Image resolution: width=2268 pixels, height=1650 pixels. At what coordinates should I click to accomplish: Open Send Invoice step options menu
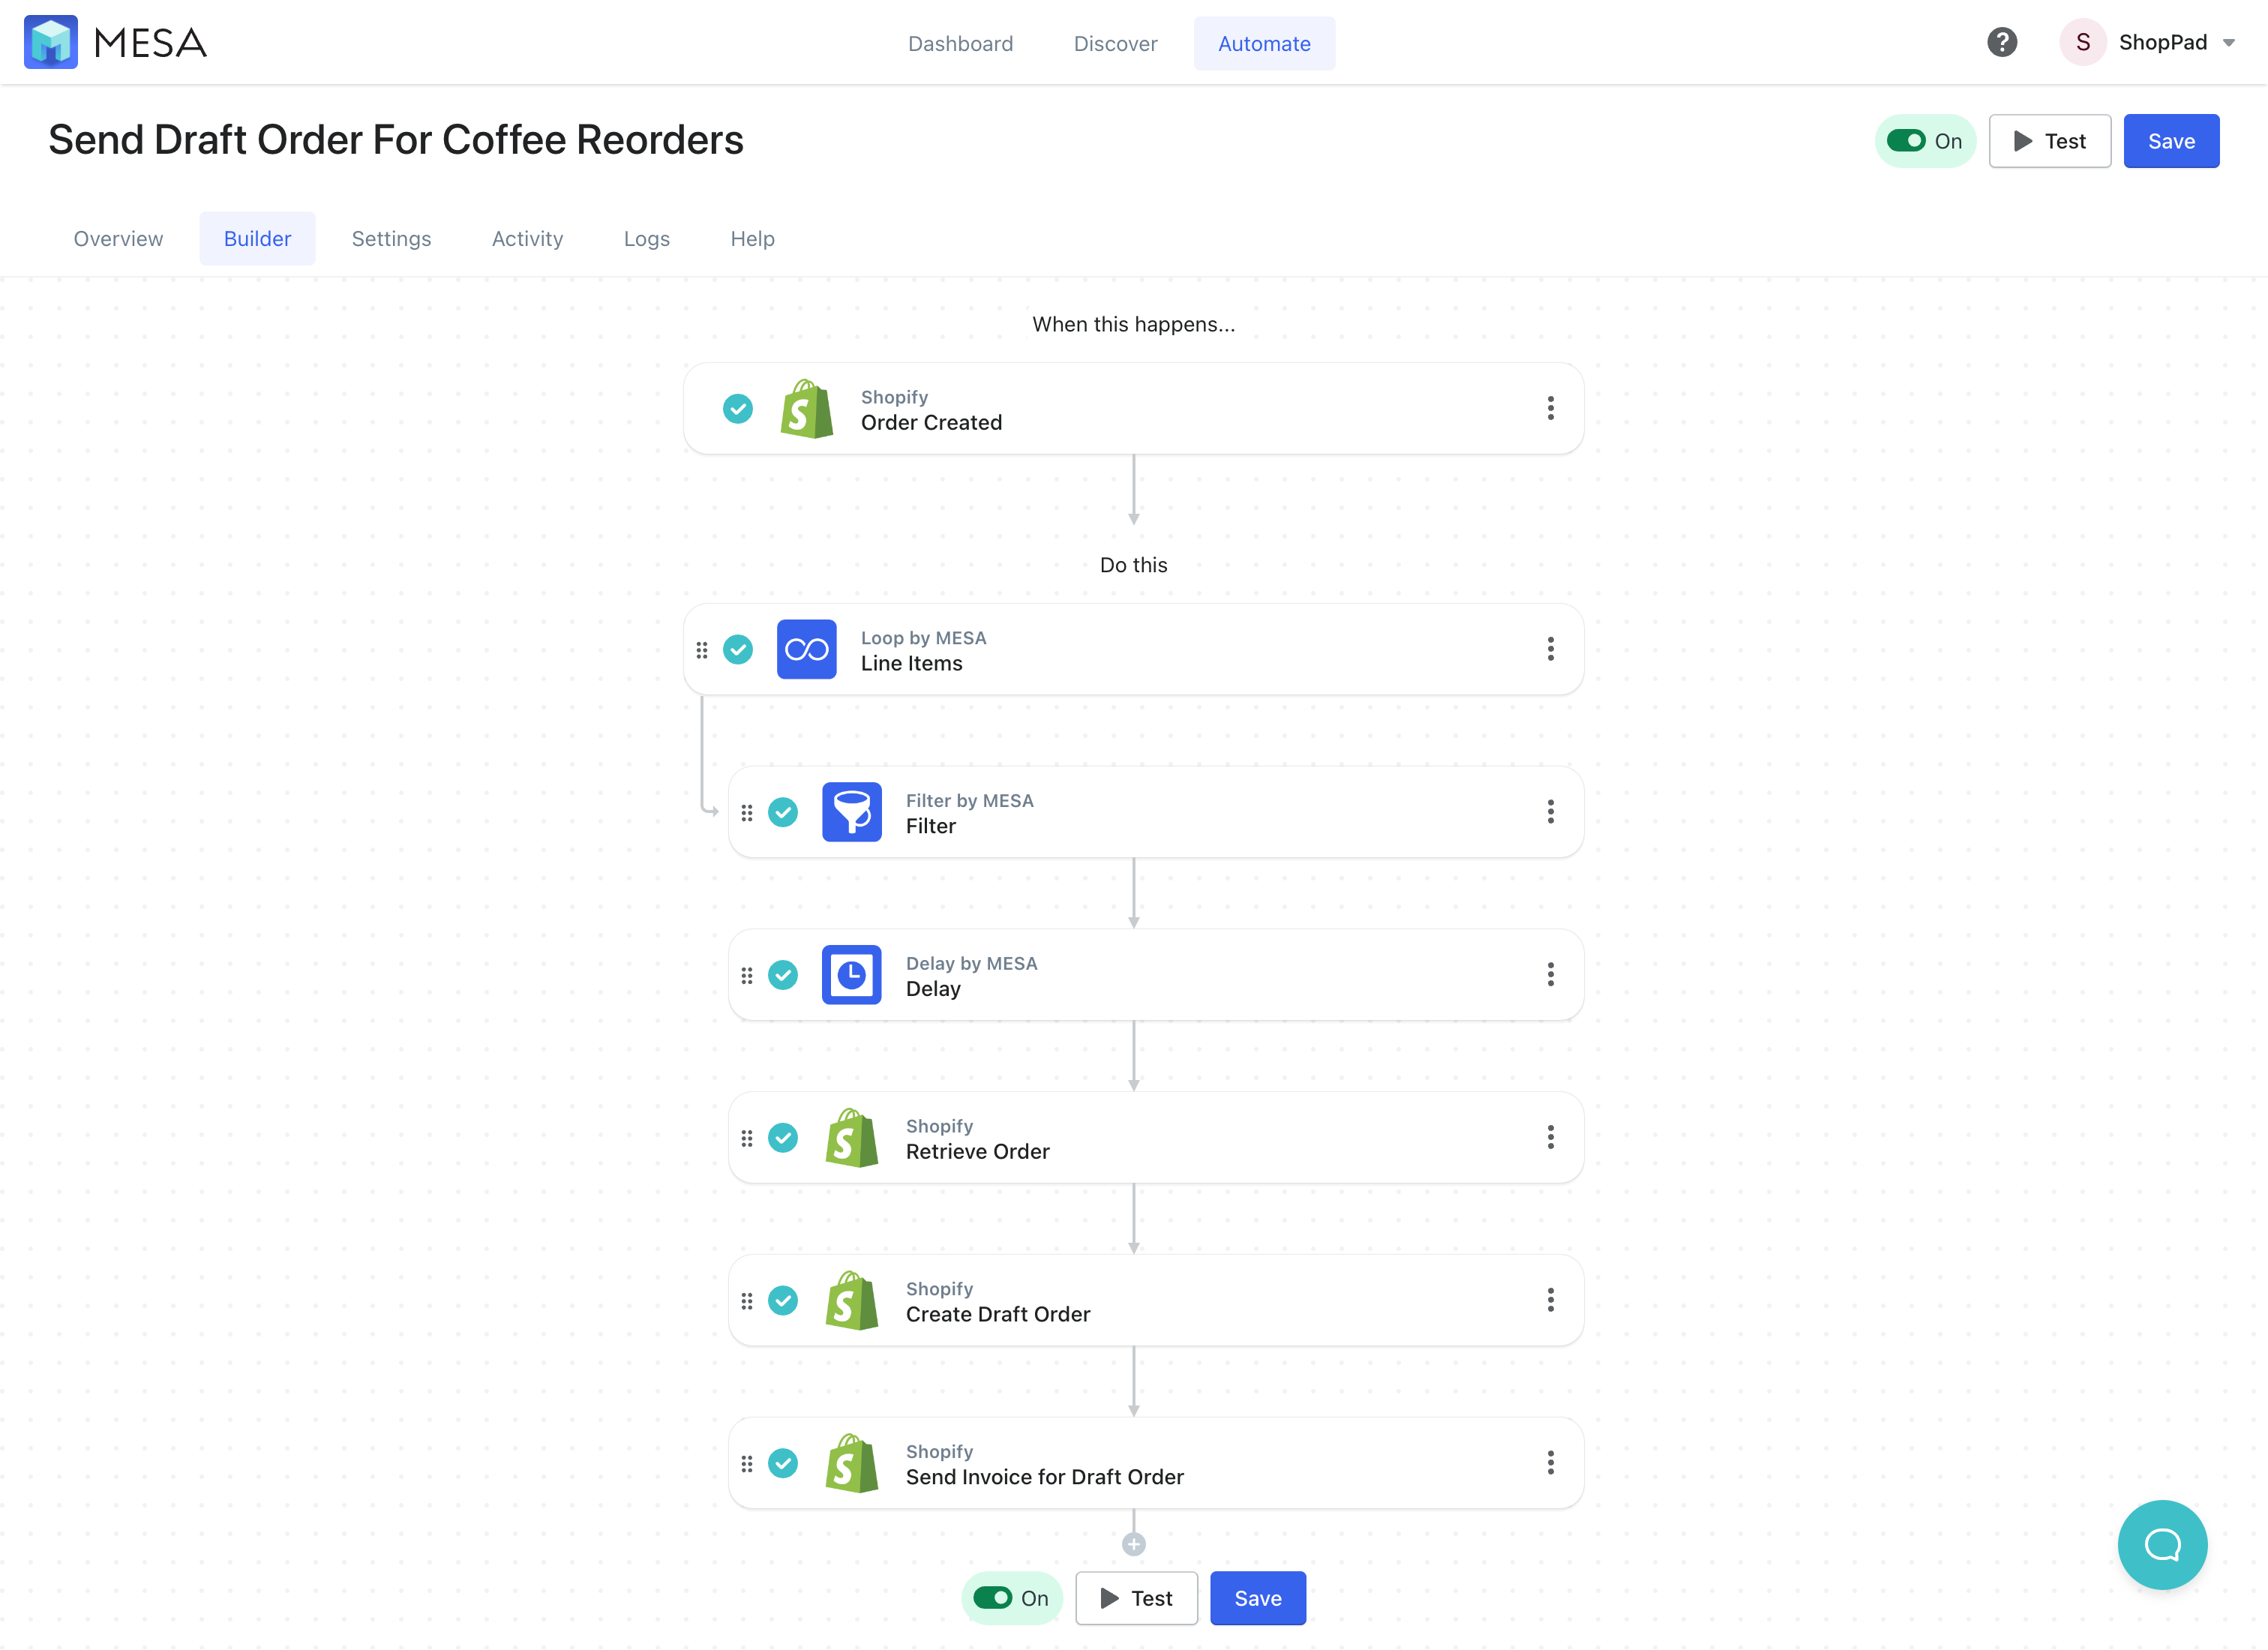[1550, 1463]
